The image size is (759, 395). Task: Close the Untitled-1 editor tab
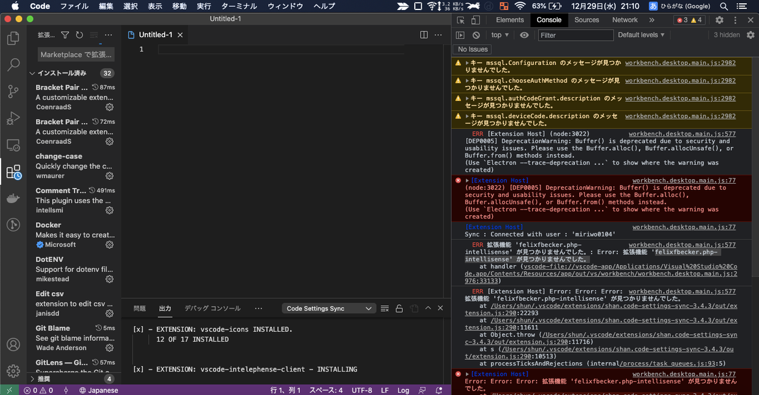(x=182, y=35)
